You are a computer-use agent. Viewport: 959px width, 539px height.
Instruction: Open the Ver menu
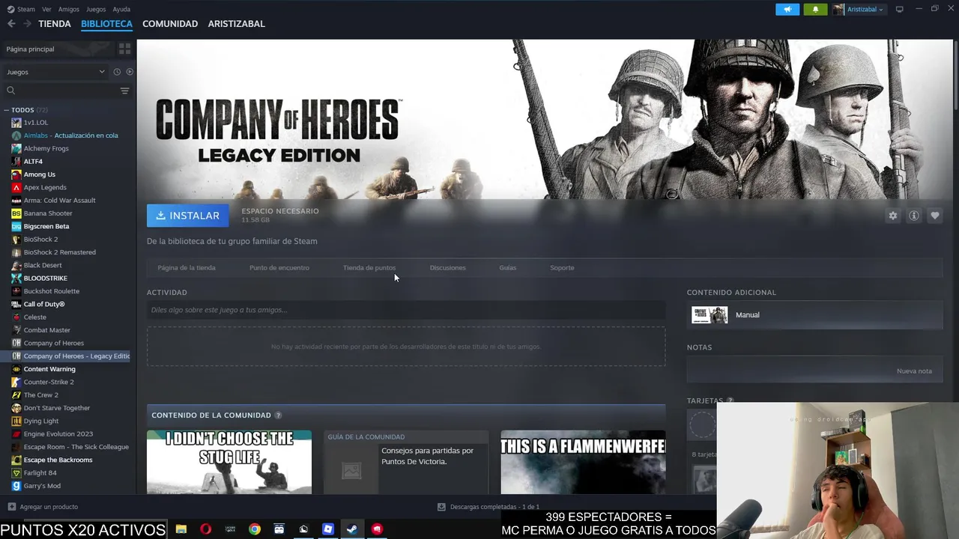(x=46, y=9)
